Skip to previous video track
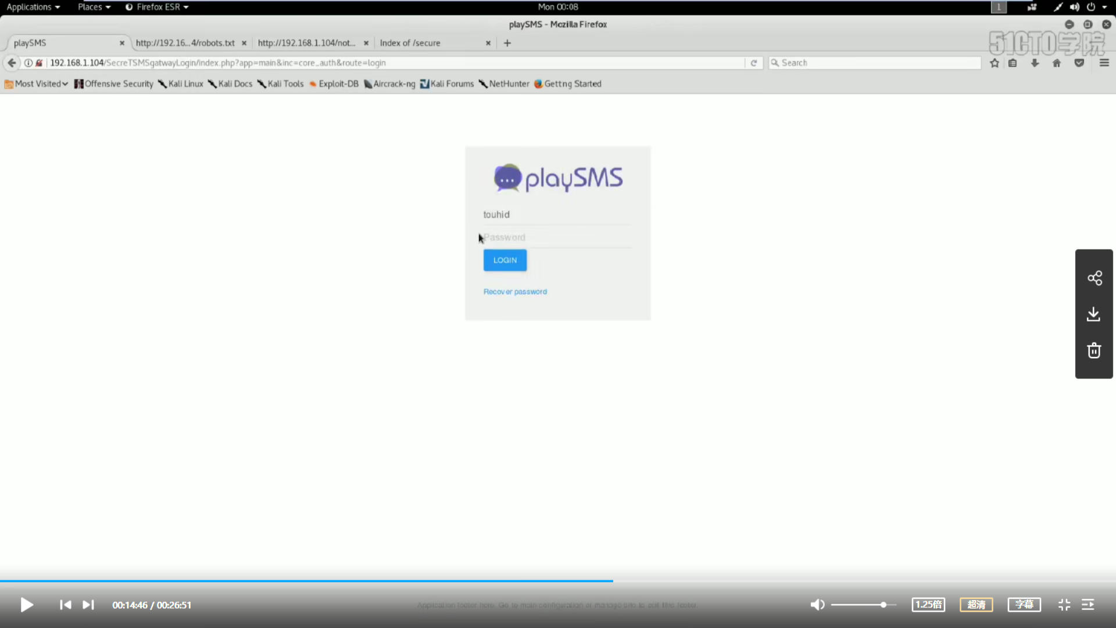The image size is (1116, 628). 66,605
